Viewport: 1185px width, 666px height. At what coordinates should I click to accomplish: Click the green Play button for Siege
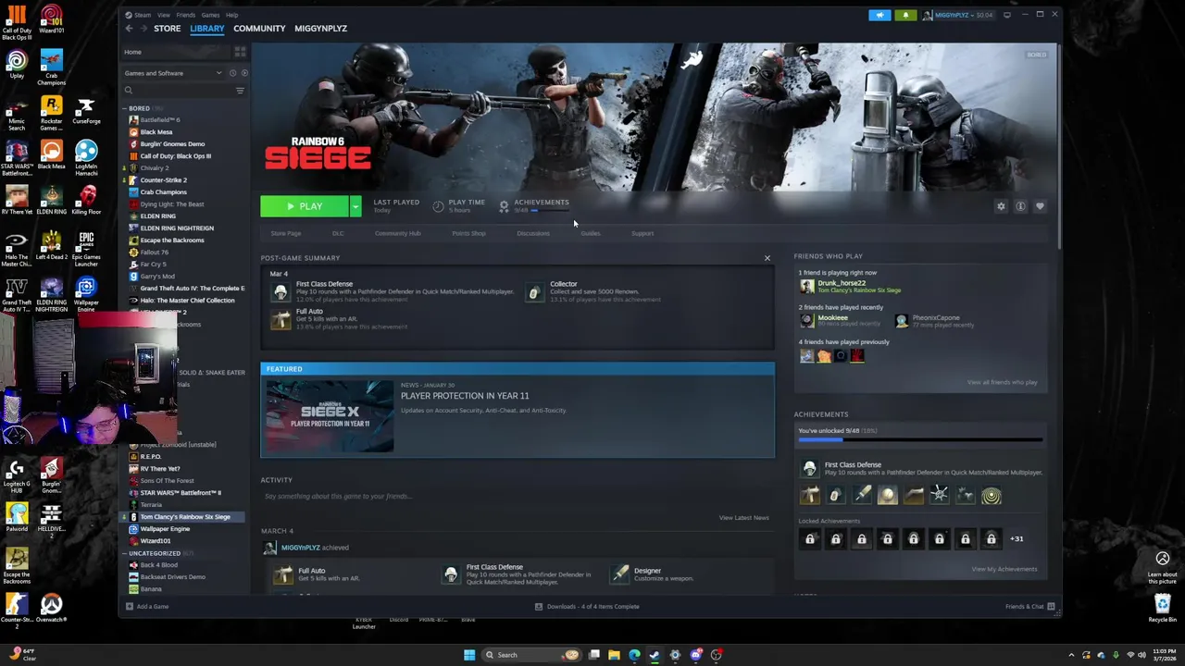click(x=305, y=206)
